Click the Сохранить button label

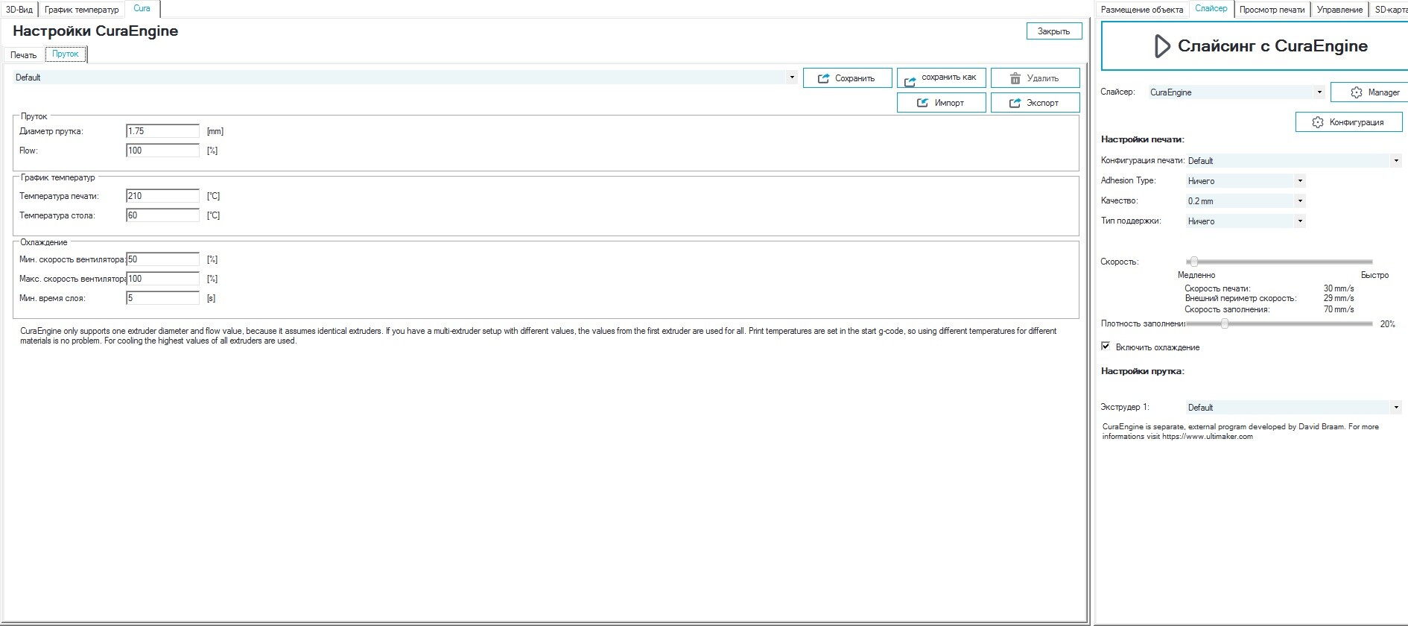tap(854, 78)
